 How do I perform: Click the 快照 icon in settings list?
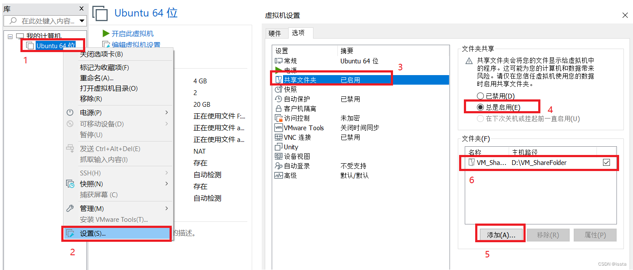pos(279,89)
